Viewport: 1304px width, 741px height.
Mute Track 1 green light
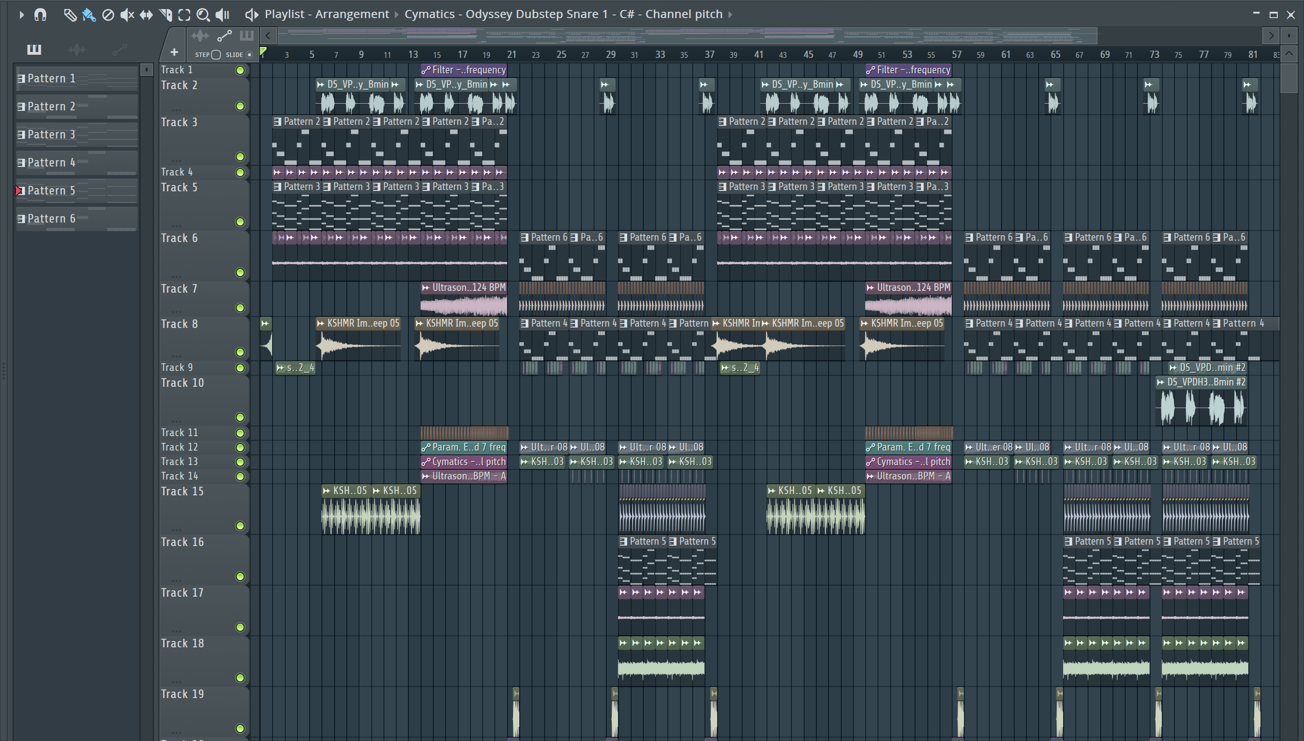click(x=240, y=70)
